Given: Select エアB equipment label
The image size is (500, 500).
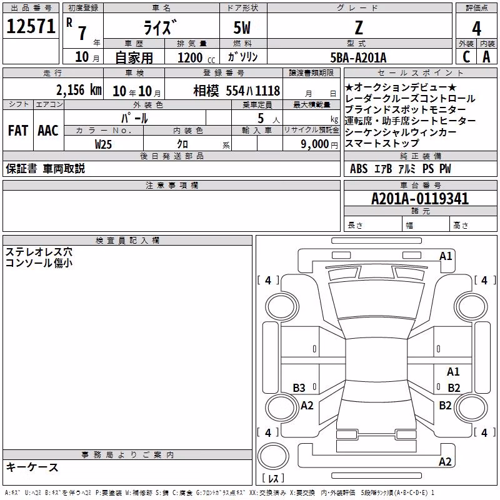Looking at the screenshot, I should pyautogui.click(x=383, y=168).
